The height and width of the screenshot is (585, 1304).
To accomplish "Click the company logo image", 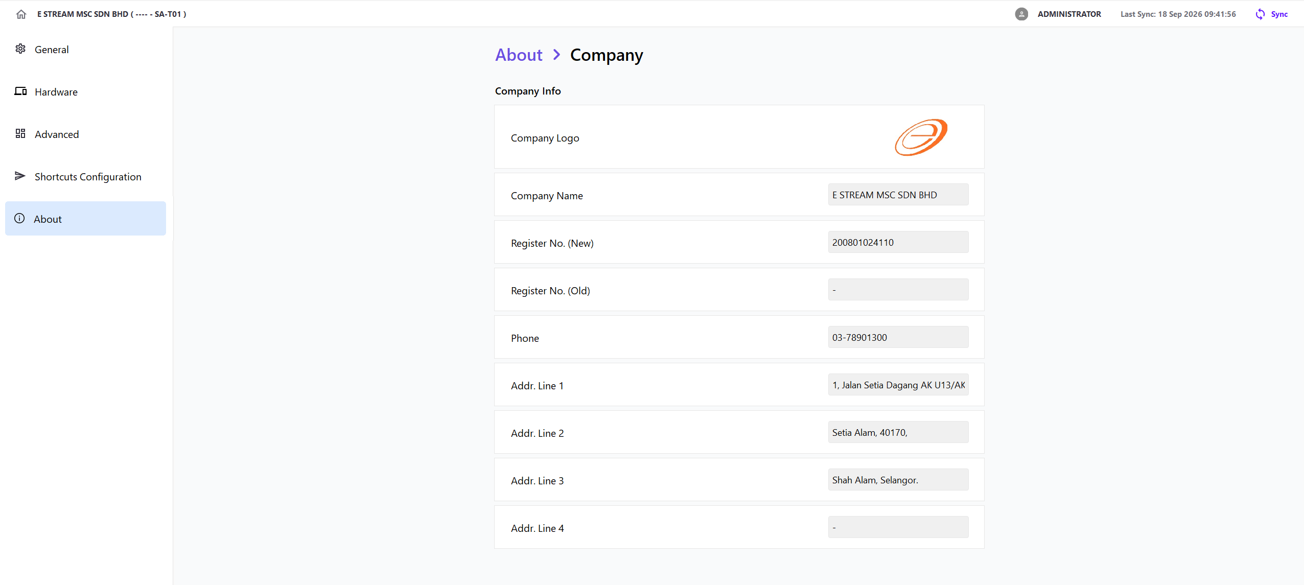I will (921, 137).
